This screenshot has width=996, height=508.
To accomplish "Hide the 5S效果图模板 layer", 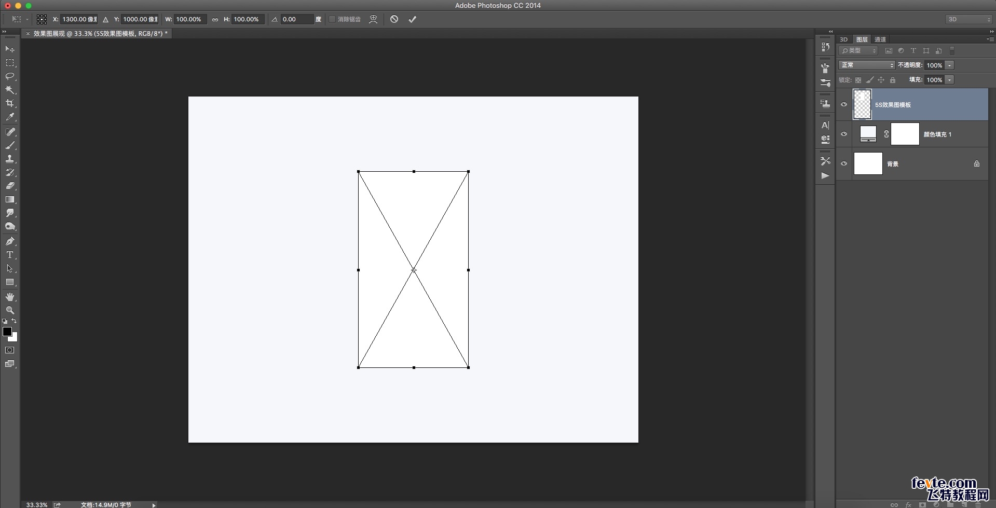I will (x=844, y=104).
